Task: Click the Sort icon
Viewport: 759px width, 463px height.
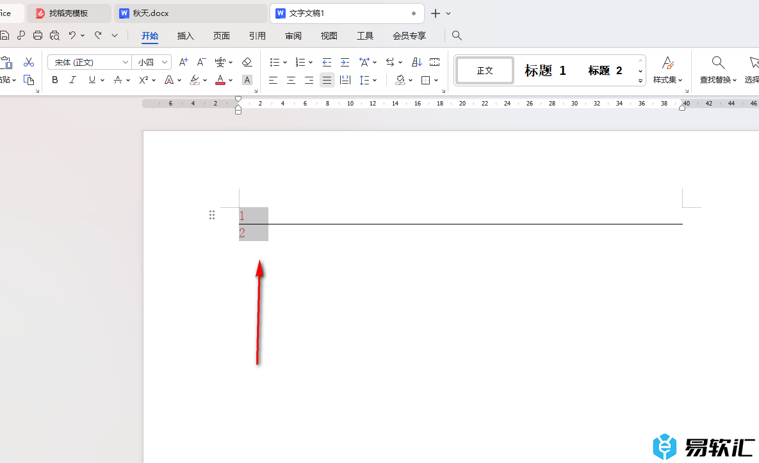Action: (417, 62)
